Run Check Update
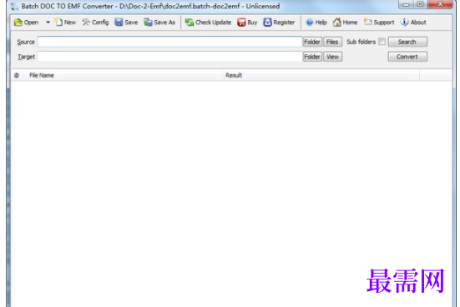460x307 pixels. (208, 23)
